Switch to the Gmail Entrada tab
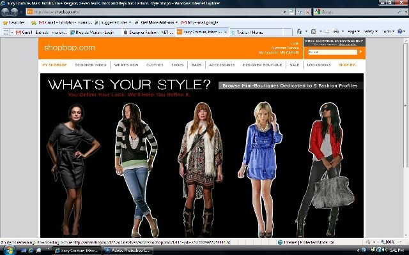 click(x=41, y=32)
